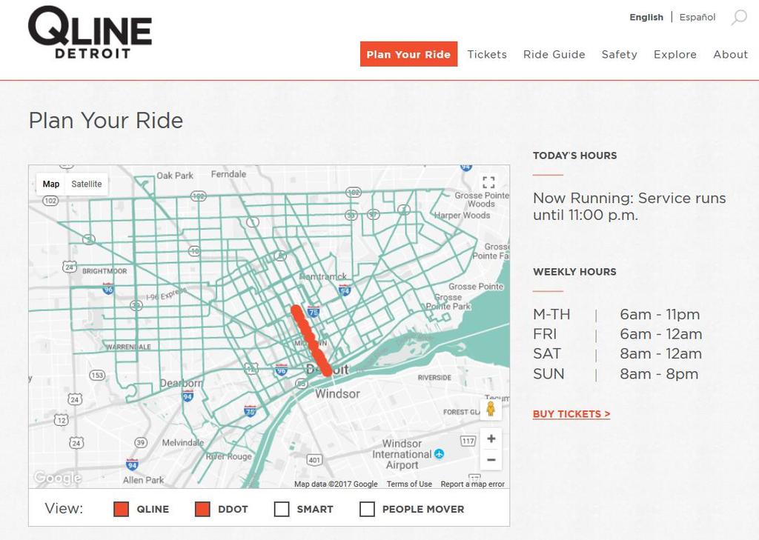The image size is (759, 540).
Task: Click the Dearborn label on map
Action: point(181,383)
